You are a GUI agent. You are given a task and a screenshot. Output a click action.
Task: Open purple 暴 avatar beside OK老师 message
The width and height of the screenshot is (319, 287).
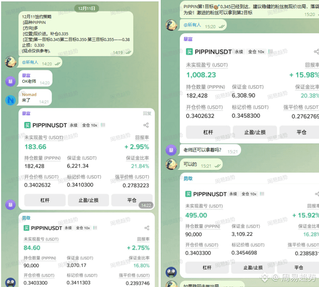10,81
